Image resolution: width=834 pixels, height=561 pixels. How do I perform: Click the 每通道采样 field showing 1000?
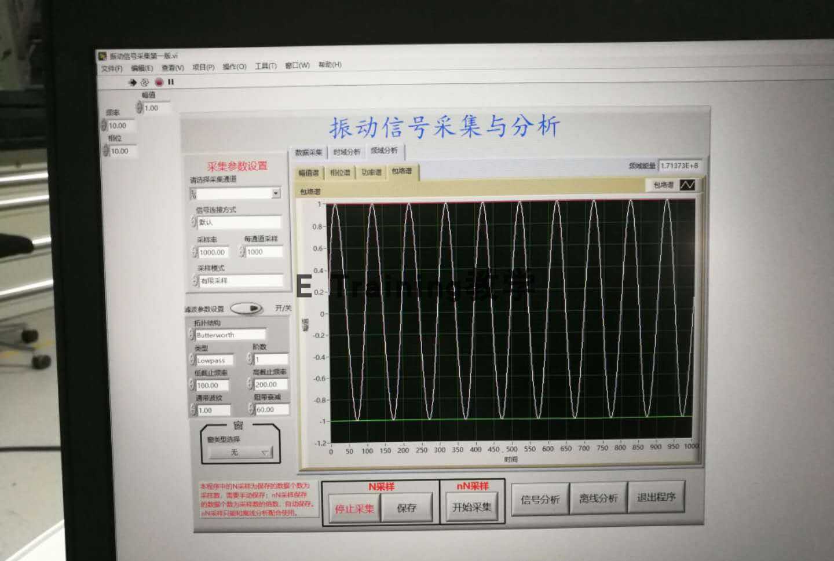264,252
